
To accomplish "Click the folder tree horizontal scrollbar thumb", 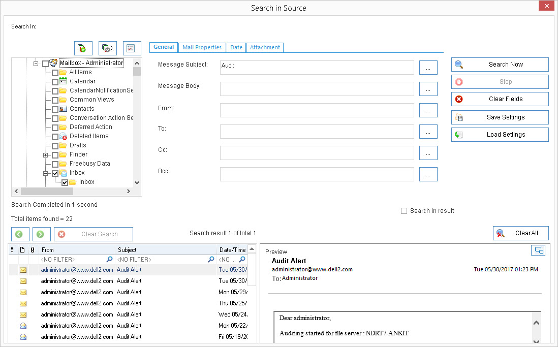I will 47,192.
